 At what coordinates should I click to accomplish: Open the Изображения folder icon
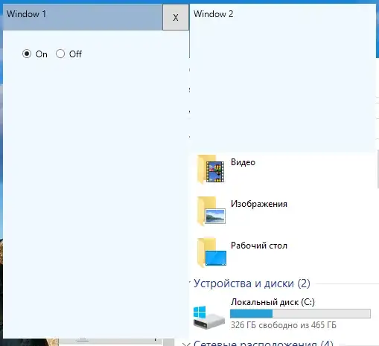[211, 211]
